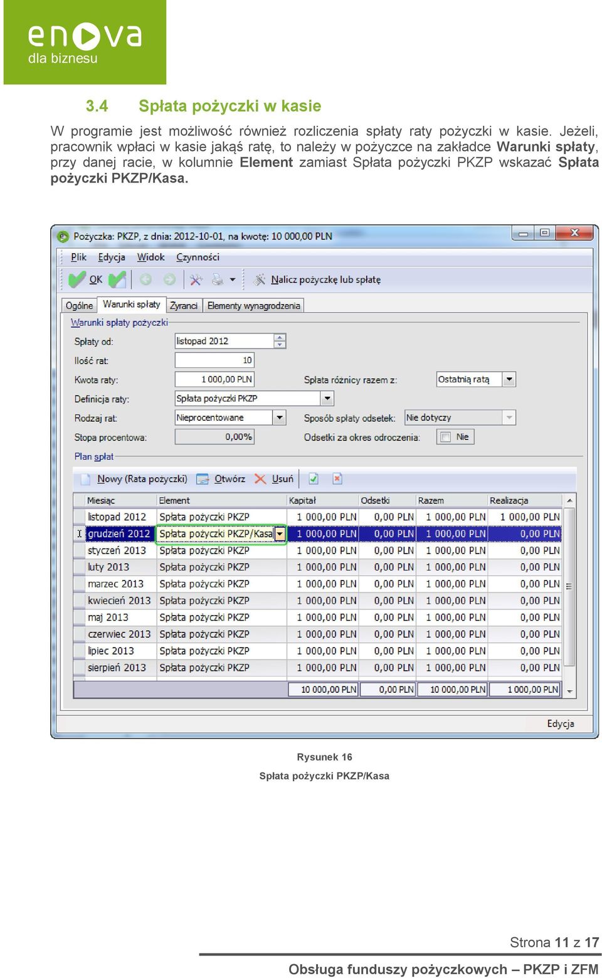Viewport: 602px width, 978px height.
Task: Open the Elementy wynagrodzenia tab
Action: [x=253, y=305]
